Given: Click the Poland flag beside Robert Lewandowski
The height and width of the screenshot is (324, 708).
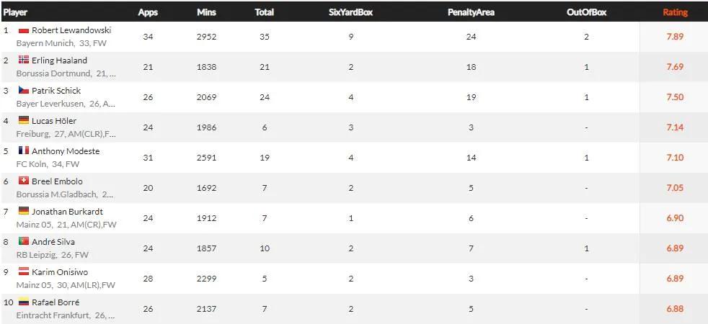Looking at the screenshot, I should (x=24, y=31).
